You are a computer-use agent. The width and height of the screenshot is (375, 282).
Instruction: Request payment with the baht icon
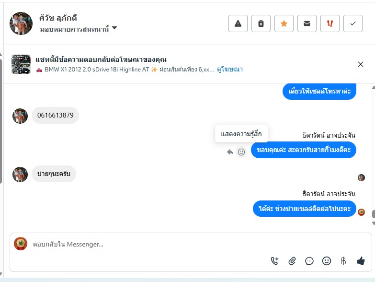(x=343, y=261)
